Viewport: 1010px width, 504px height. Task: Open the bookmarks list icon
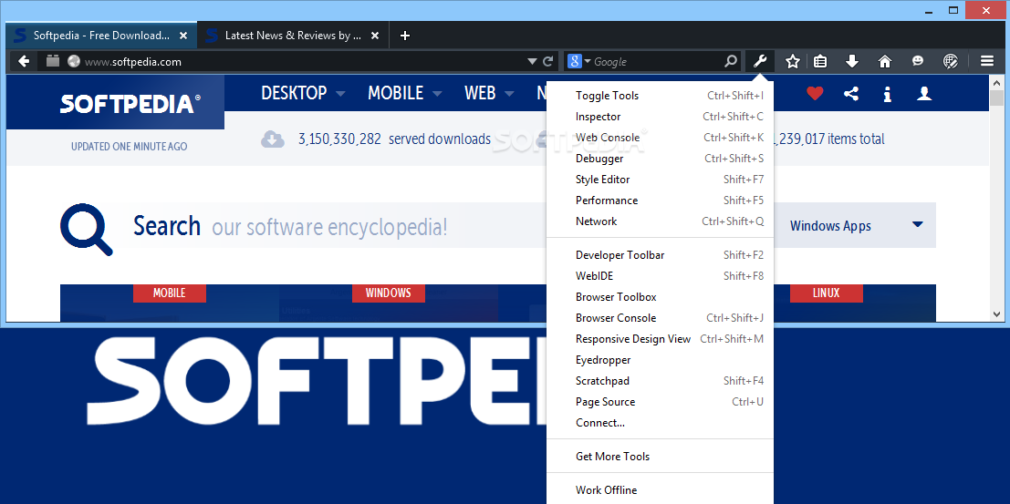[820, 61]
